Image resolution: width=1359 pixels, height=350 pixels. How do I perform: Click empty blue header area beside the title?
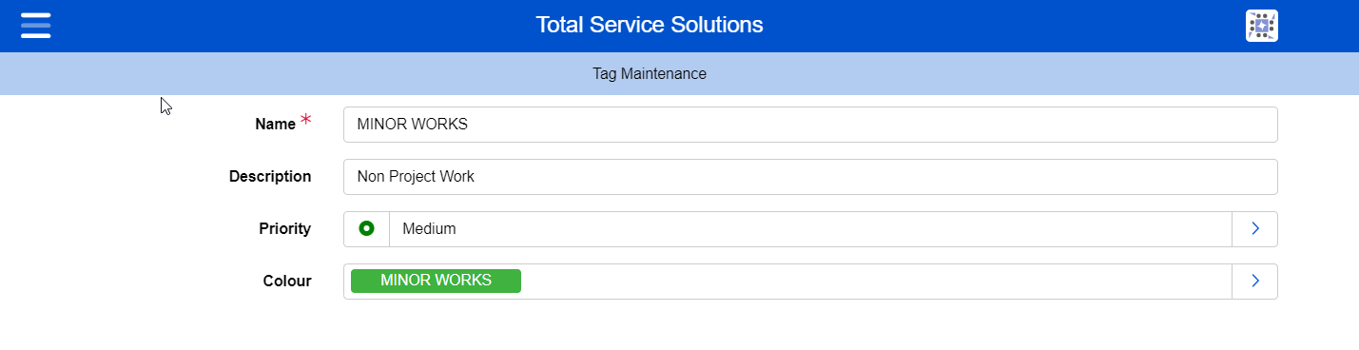(999, 26)
